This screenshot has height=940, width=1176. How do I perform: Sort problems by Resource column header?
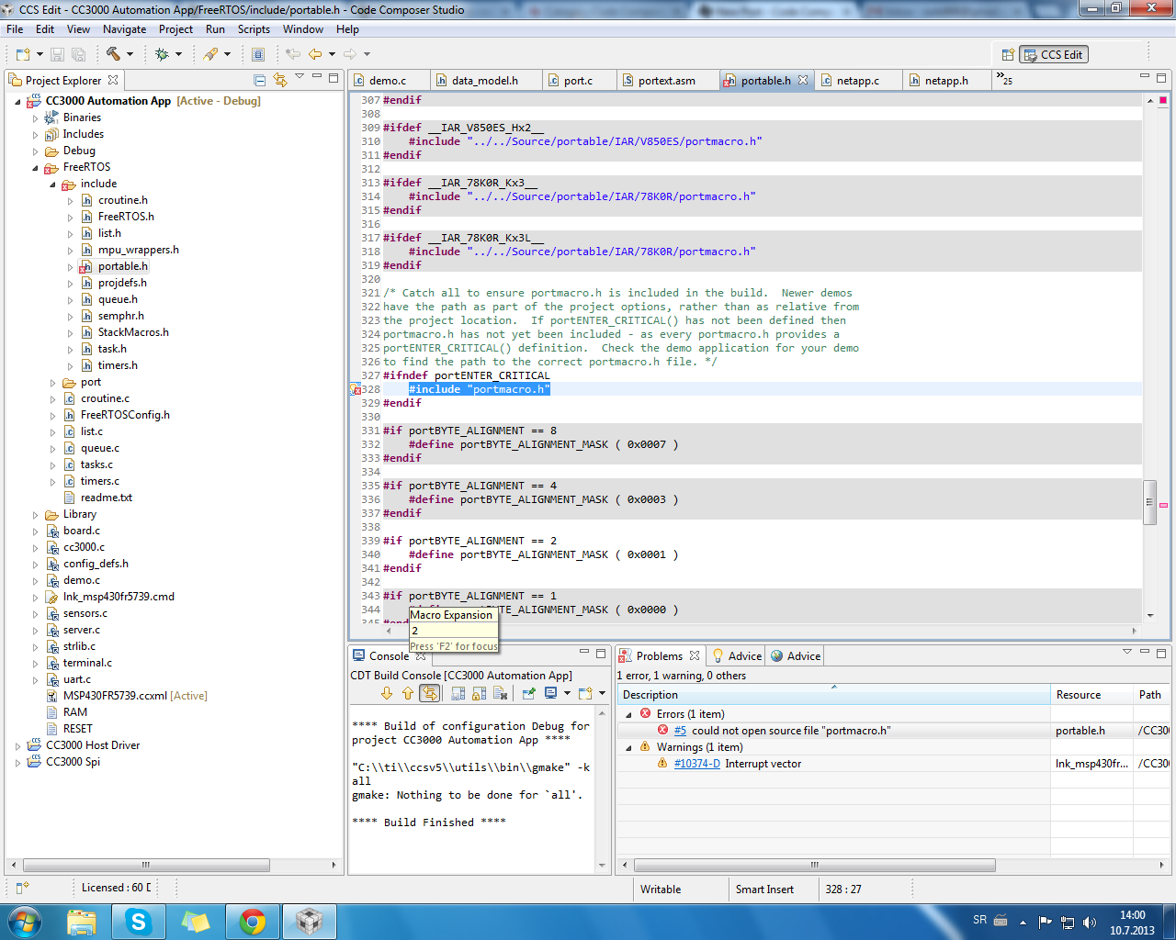pyautogui.click(x=1091, y=695)
